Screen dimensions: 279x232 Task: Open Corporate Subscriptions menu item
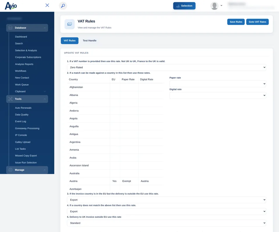pos(28,57)
